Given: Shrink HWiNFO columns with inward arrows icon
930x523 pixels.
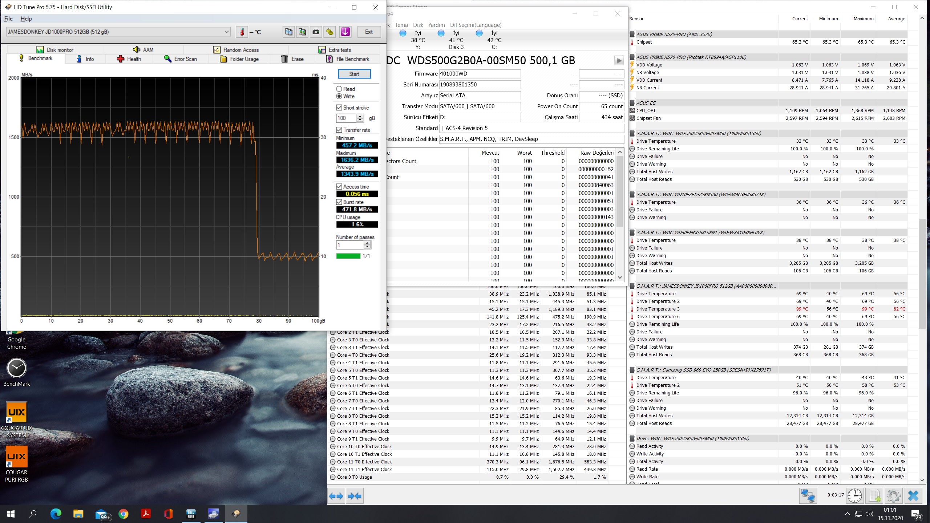Looking at the screenshot, I should (355, 496).
